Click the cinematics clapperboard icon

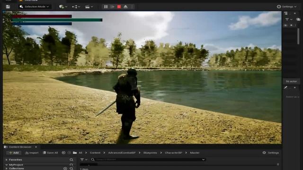87,7
